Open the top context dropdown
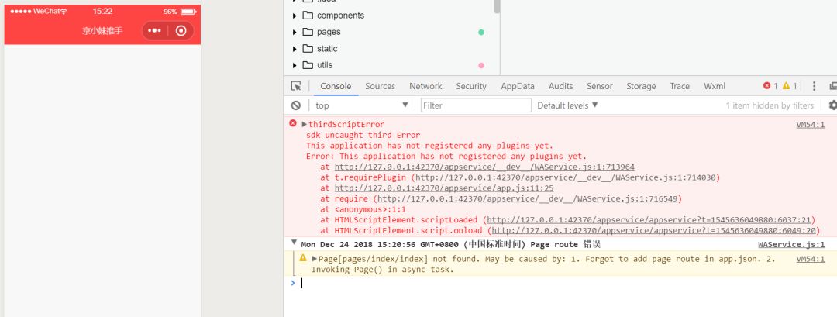Image resolution: width=837 pixels, height=317 pixels. pos(362,105)
